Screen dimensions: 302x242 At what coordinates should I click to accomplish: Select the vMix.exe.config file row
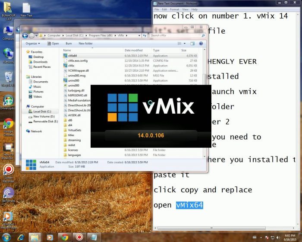[x=130, y=60]
